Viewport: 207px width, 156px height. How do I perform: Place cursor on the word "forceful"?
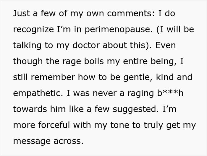point(54,125)
